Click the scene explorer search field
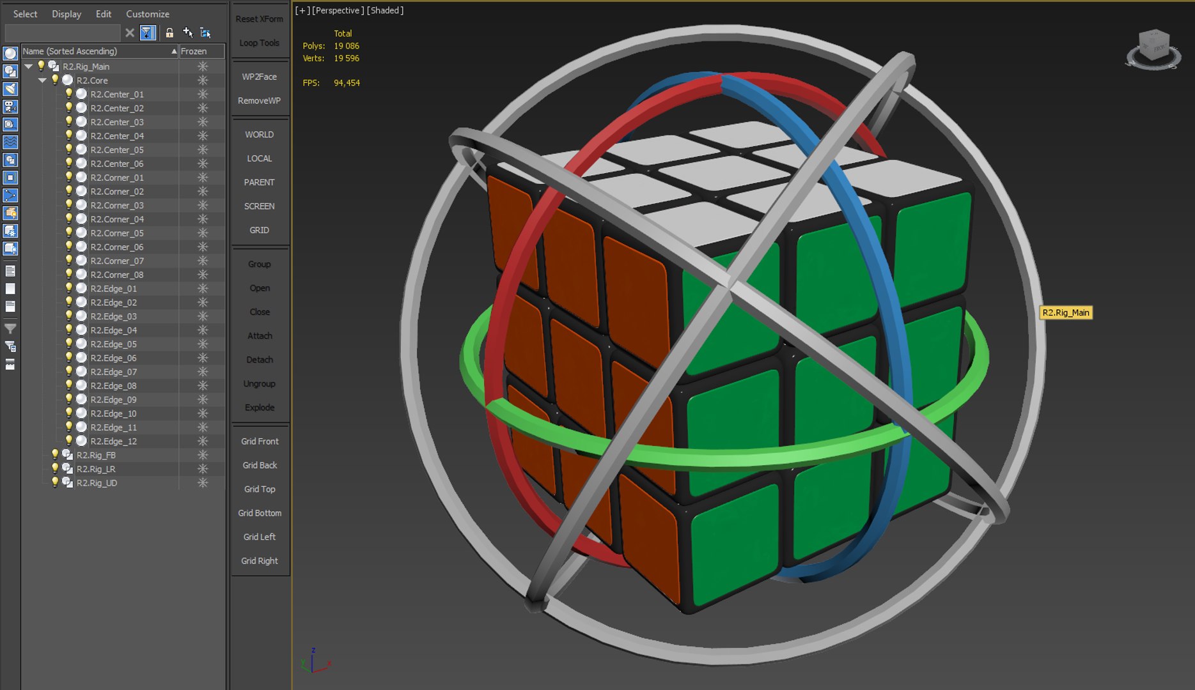This screenshot has width=1195, height=690. click(63, 33)
